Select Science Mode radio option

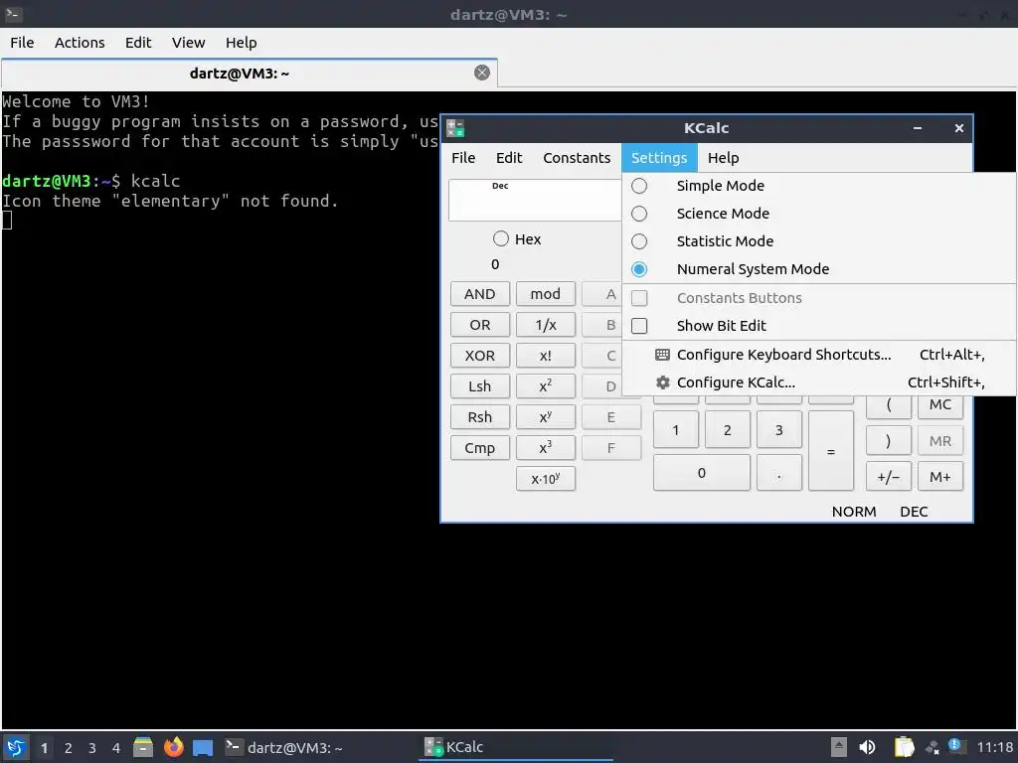pyautogui.click(x=819, y=214)
